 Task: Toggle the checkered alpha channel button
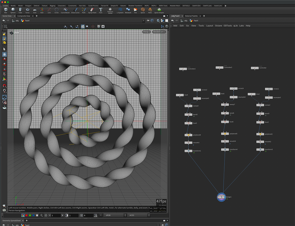click(x=37, y=215)
